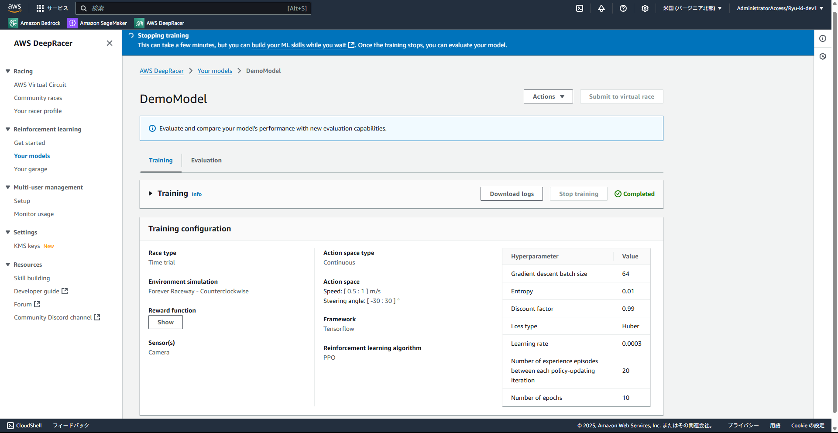The height and width of the screenshot is (433, 838).
Task: Click the external link icon beside Community Discord channel
Action: click(97, 317)
